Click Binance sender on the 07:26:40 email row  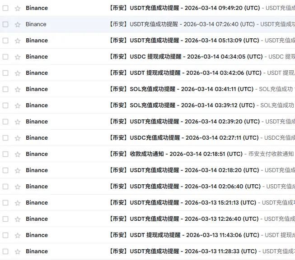click(36, 24)
